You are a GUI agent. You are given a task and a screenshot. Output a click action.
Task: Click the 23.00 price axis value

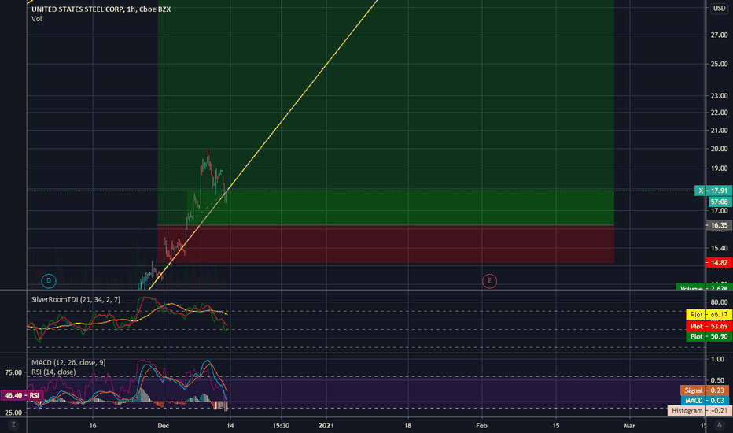pyautogui.click(x=719, y=95)
